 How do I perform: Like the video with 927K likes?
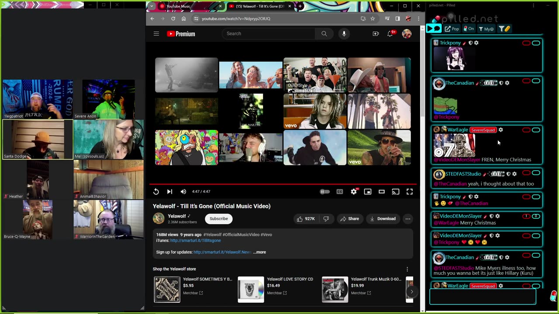pos(306,218)
